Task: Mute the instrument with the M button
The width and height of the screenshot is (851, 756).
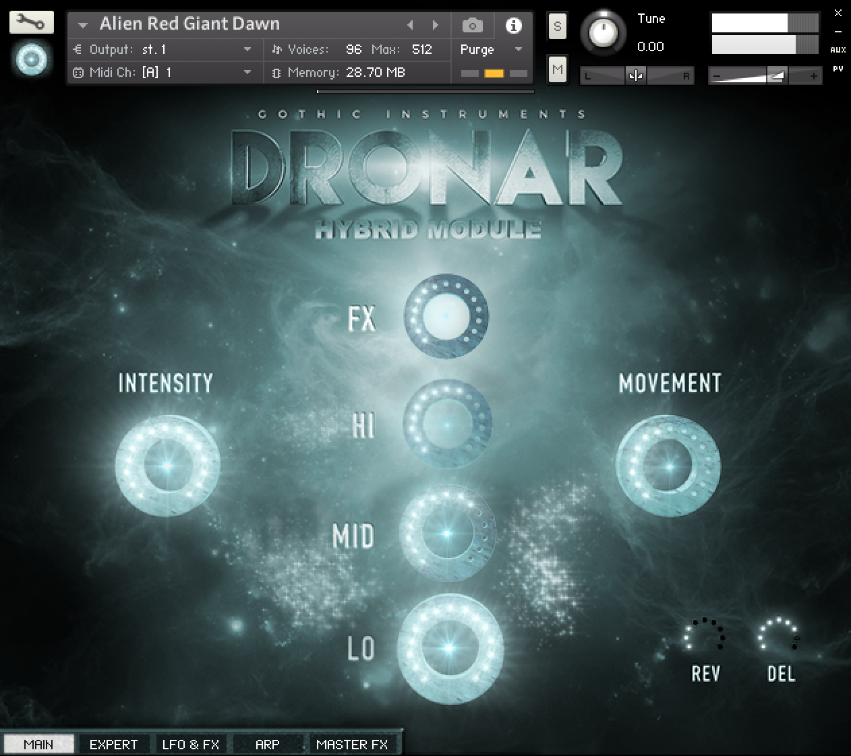Action: (x=557, y=70)
